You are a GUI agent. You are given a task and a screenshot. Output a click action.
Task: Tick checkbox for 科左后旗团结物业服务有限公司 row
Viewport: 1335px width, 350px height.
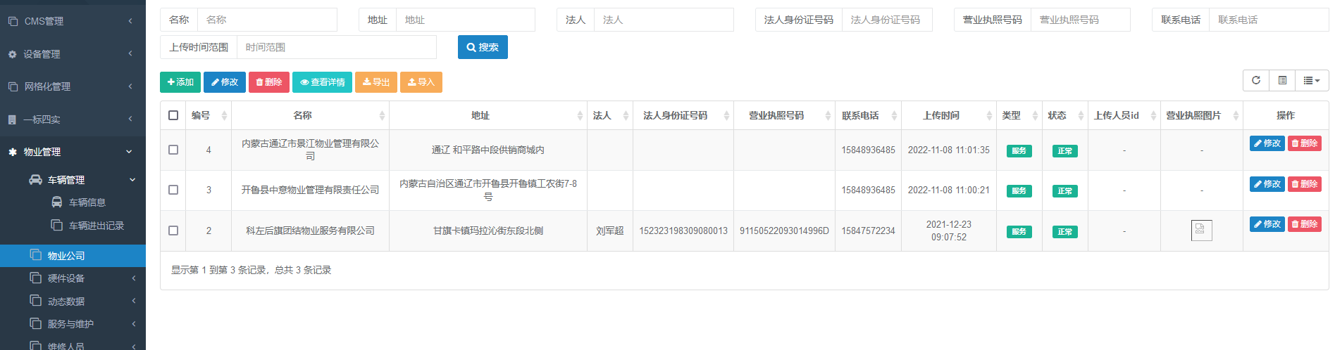(173, 231)
